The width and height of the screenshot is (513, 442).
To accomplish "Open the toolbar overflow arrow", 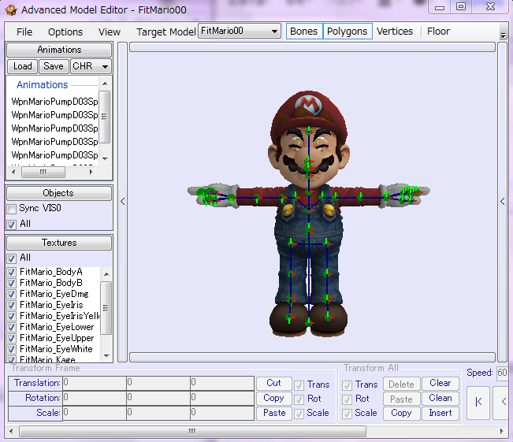I will 503,35.
